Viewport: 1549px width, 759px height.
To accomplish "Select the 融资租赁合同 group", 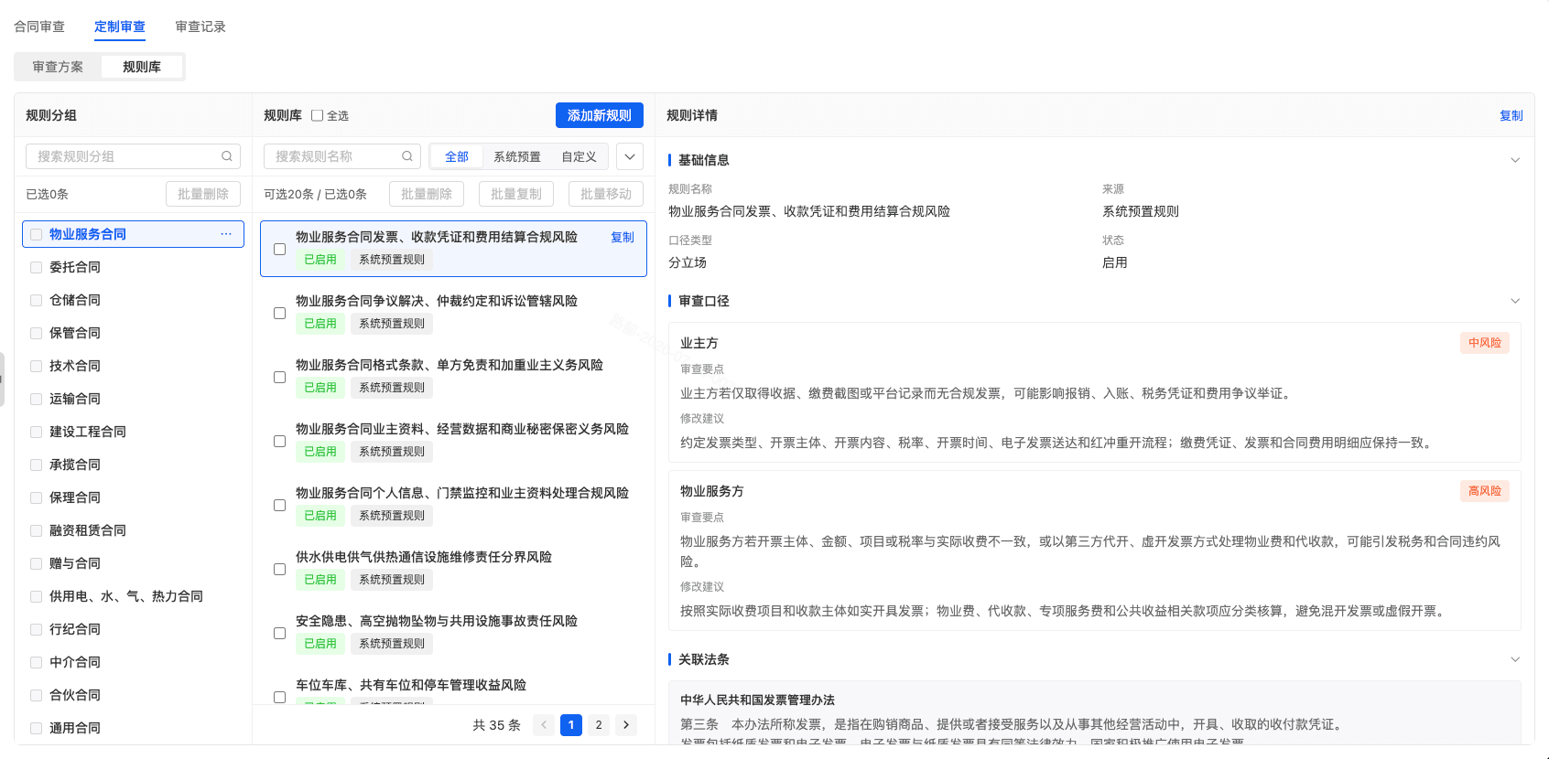I will click(133, 530).
